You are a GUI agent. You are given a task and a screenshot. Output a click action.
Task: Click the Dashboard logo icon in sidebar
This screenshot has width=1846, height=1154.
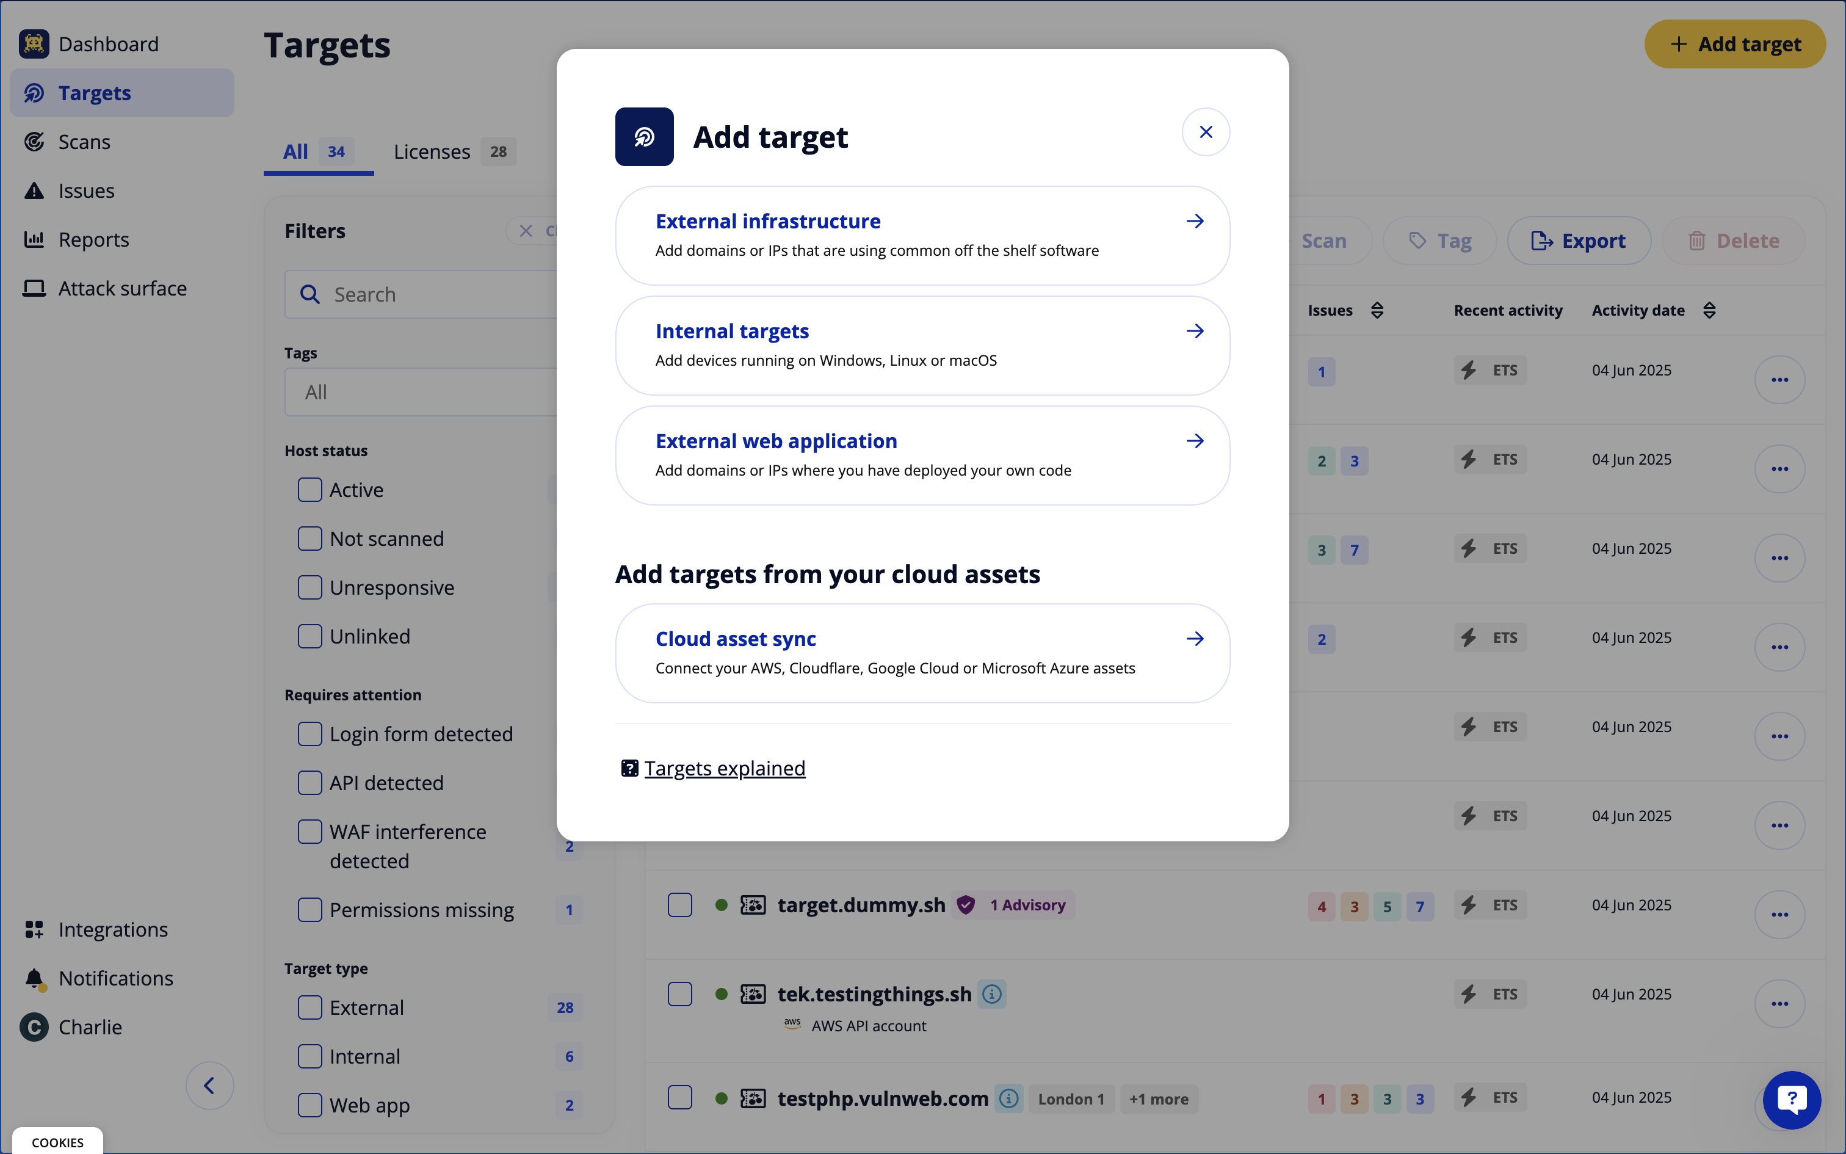pos(34,44)
